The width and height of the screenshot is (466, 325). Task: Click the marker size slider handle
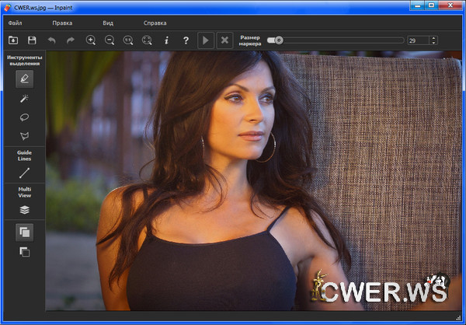coord(279,40)
